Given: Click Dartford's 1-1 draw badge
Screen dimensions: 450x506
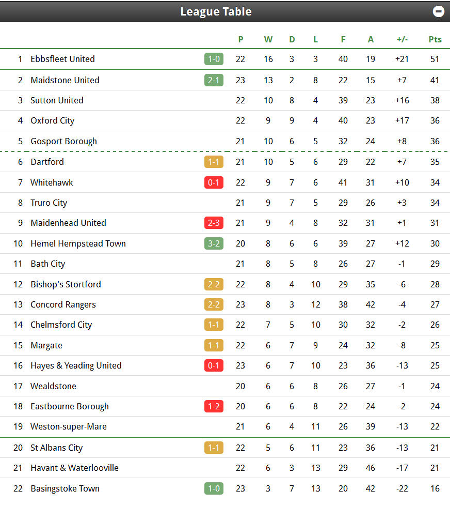Looking at the screenshot, I should (x=214, y=162).
